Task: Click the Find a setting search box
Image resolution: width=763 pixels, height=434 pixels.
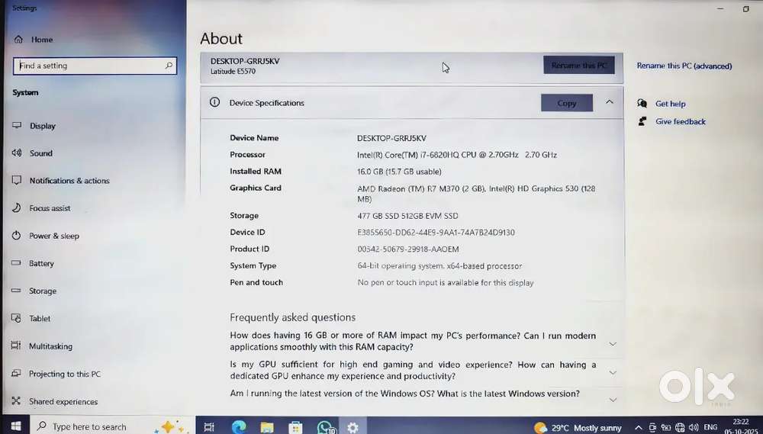Action: pos(92,66)
